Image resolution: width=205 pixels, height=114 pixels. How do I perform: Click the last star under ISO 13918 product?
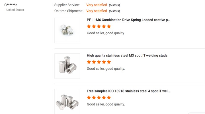tap(109, 98)
